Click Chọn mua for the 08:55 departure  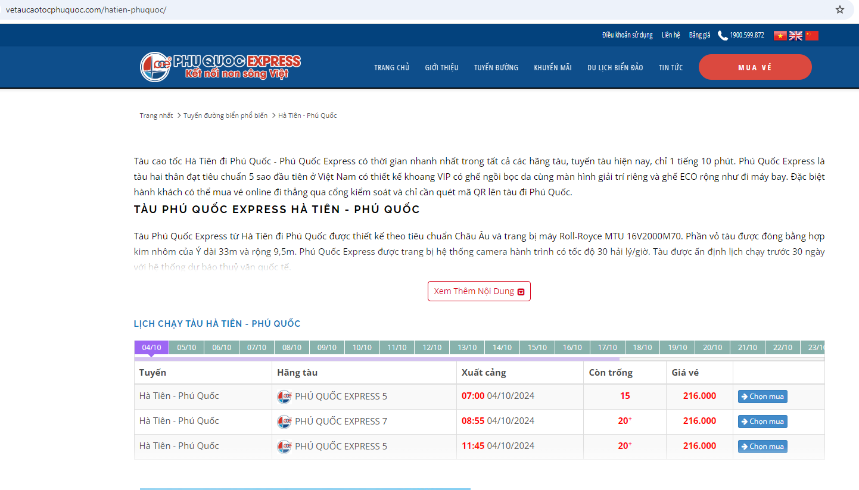tap(762, 422)
